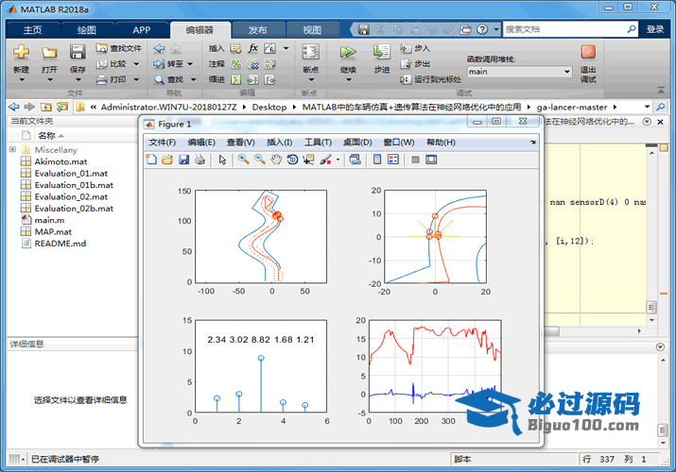This screenshot has width=676, height=472.
Task: Open 文件(F) menu in Figure 1
Action: 162,143
